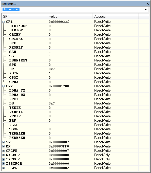Select the LDMA_TX bit field row
The width and height of the screenshot is (151, 173).
click(x=75, y=91)
